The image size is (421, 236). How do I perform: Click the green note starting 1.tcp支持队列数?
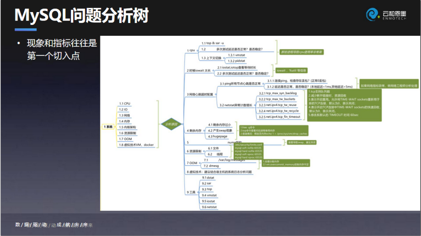point(345,105)
